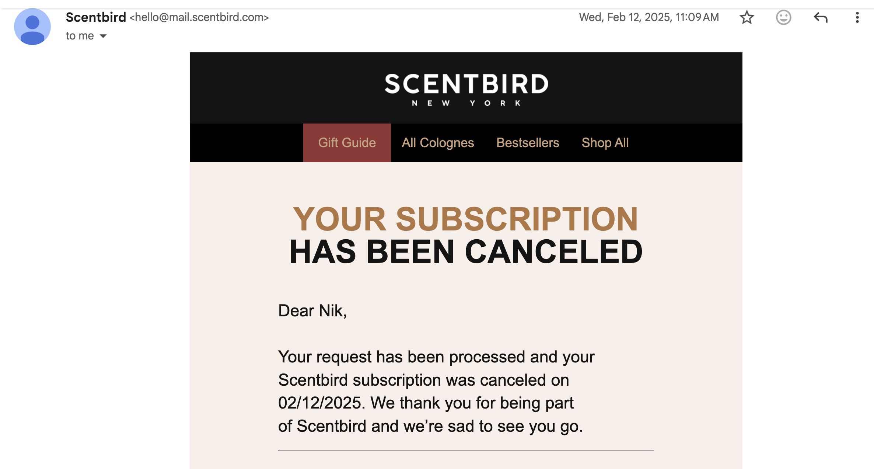
Task: Select Shop All in navigation
Action: point(605,143)
